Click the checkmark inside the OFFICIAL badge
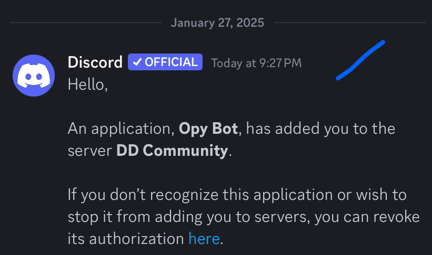The height and width of the screenshot is (255, 432). pos(137,62)
